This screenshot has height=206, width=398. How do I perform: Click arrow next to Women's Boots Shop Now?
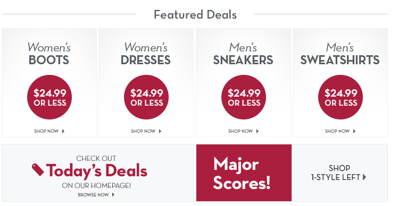tap(63, 131)
